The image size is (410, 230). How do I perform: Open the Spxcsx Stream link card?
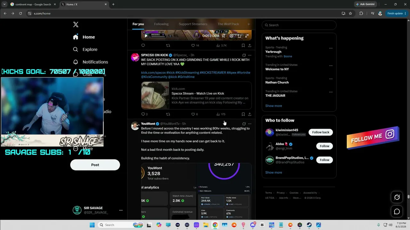click(196, 96)
